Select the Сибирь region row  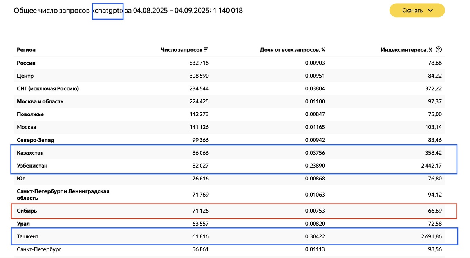tap(229, 211)
